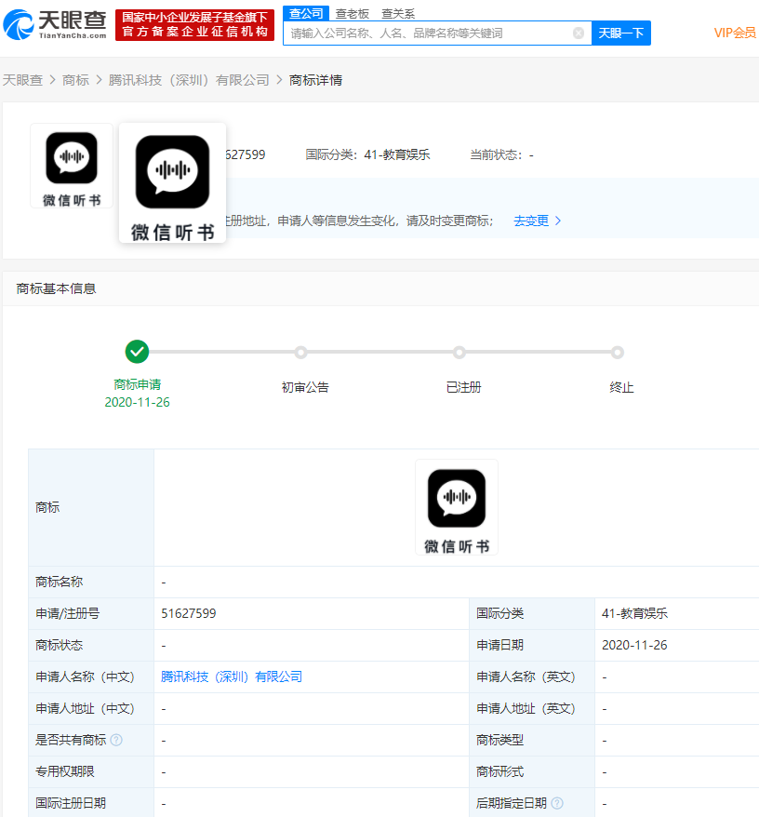The height and width of the screenshot is (817, 759).
Task: Open 腾讯科技（深圳）有限公司 company link
Action: [231, 676]
